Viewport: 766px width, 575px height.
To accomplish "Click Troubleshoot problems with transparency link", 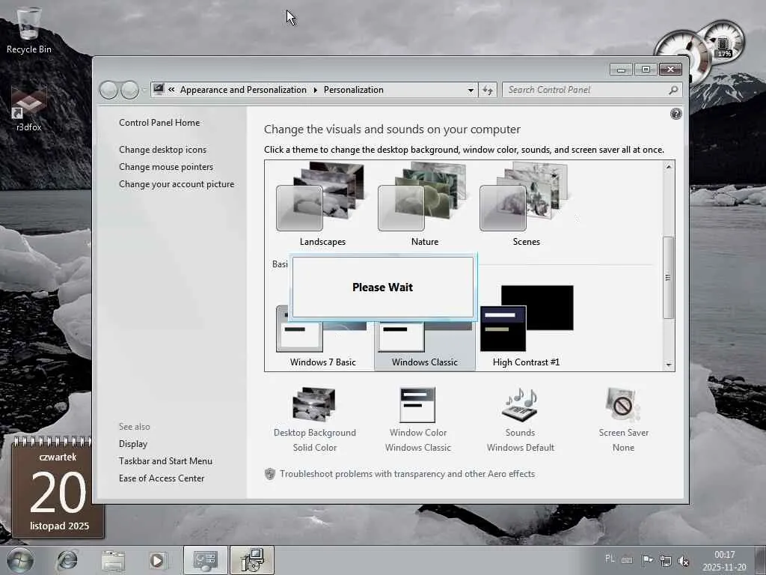I will point(408,474).
